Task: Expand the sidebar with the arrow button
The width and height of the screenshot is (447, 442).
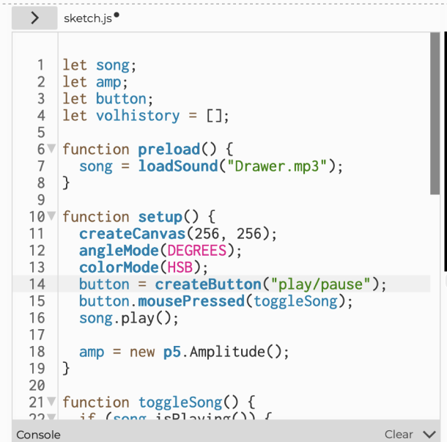Action: click(x=34, y=18)
